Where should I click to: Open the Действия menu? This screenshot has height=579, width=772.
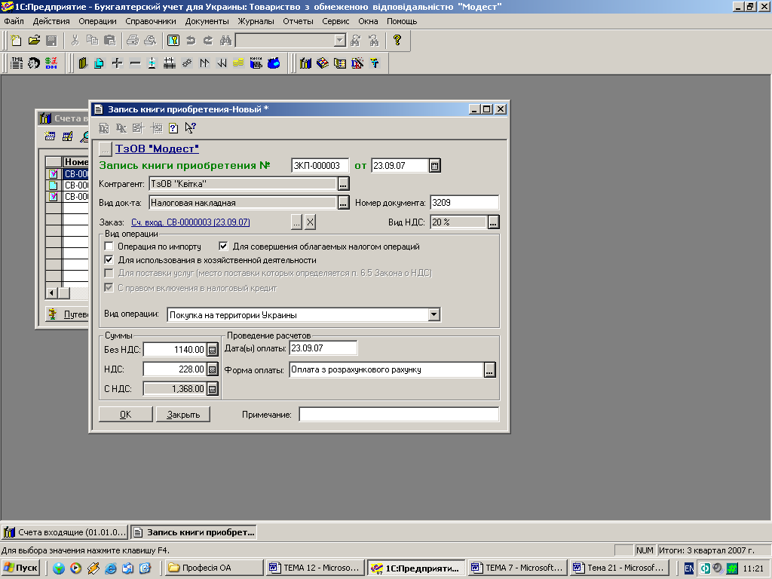point(51,21)
